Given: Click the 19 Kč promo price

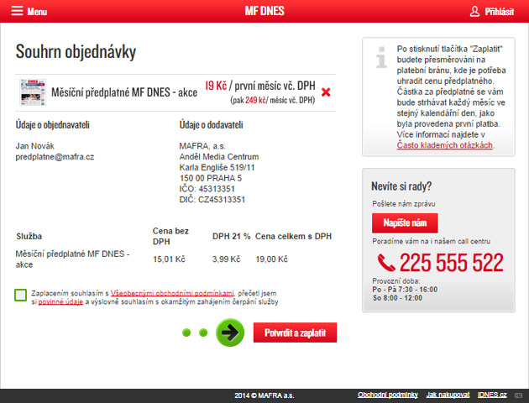Looking at the screenshot, I should click(216, 86).
